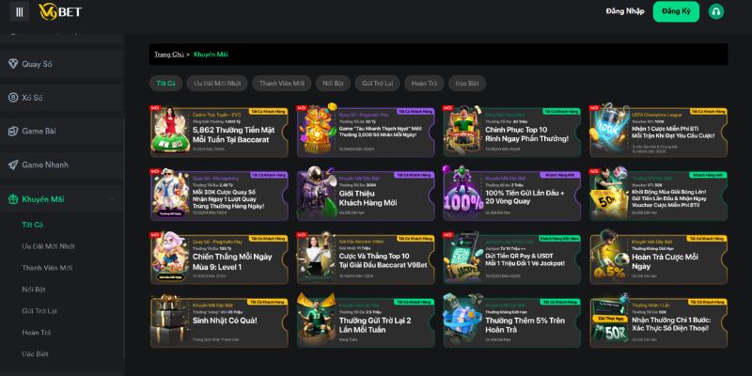Follow the Trang Chủ breadcrumb link

pyautogui.click(x=169, y=55)
